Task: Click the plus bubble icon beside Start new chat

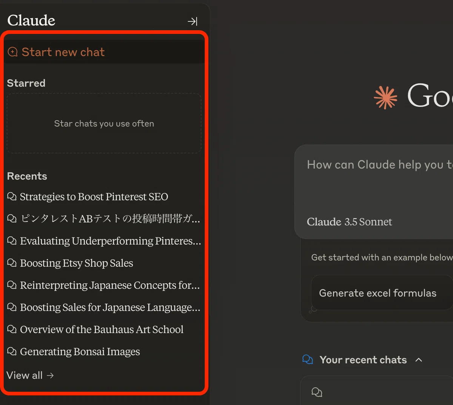Action: [x=13, y=52]
